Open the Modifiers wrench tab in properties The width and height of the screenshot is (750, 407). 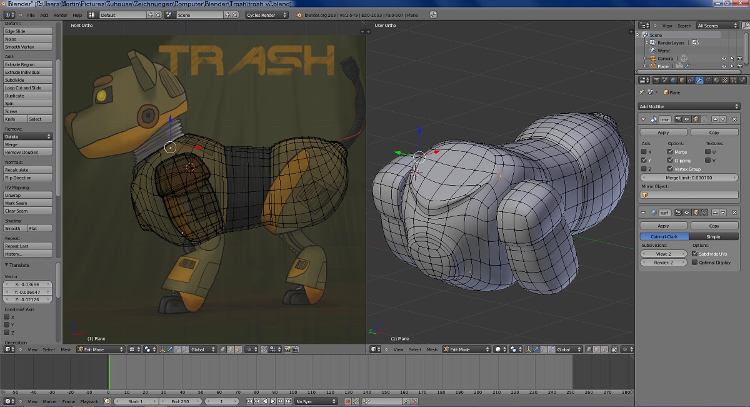(x=699, y=80)
